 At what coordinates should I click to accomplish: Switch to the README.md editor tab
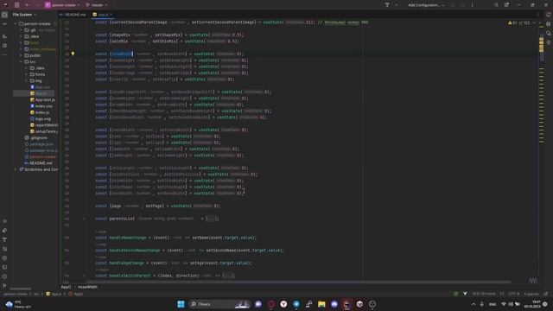coord(73,15)
